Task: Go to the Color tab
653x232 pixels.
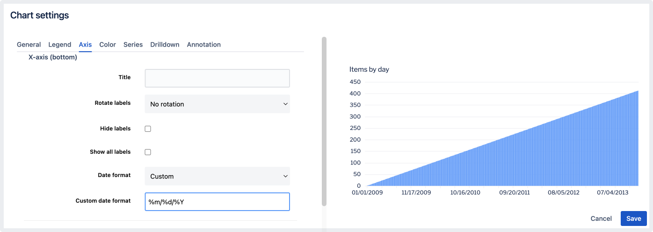Action: click(x=108, y=45)
